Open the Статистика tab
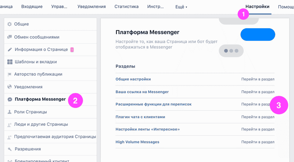294x162 pixels. (x=126, y=7)
